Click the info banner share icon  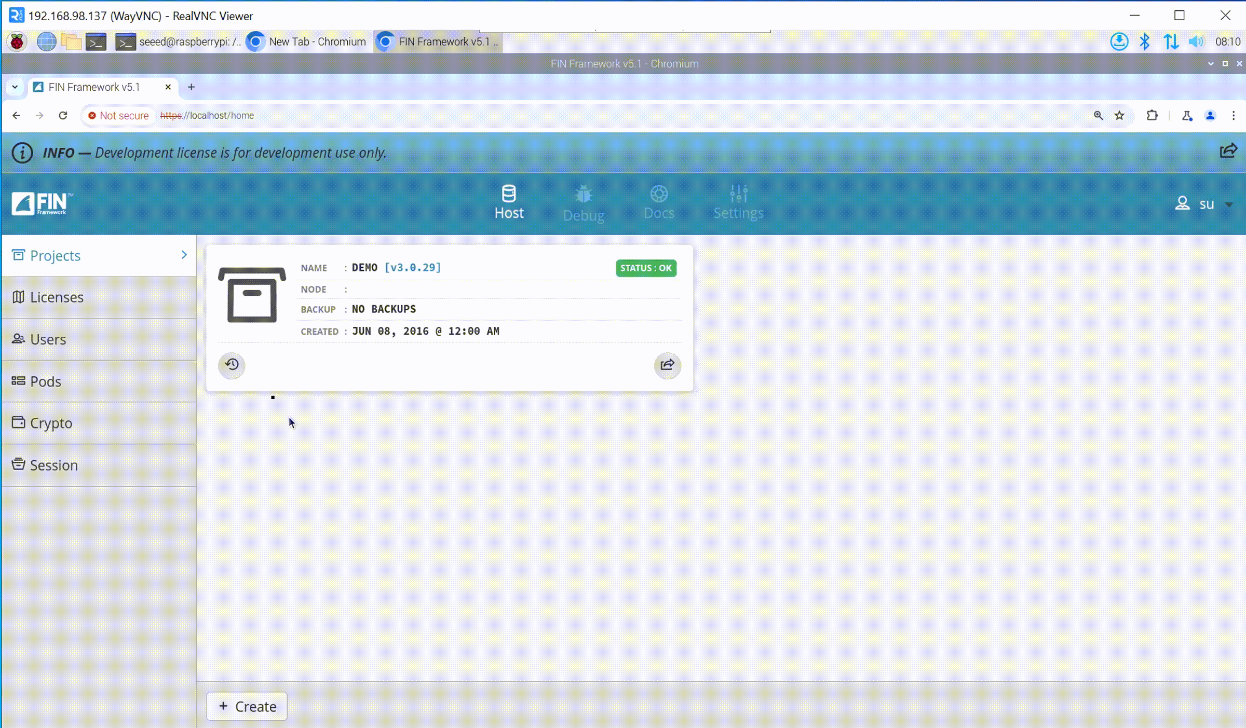tap(1228, 152)
